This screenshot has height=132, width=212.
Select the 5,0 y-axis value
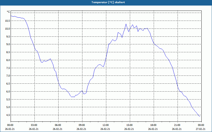(x=8, y=107)
